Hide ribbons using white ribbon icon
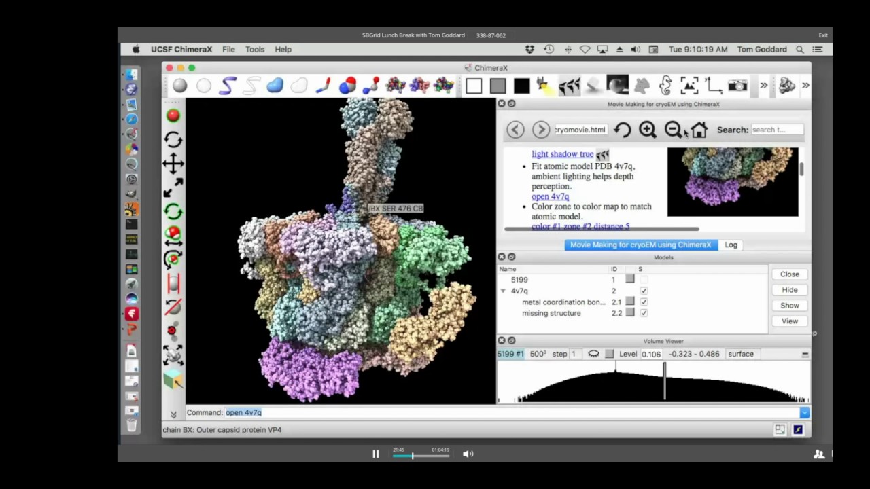Screen dimensions: 870x489 (x=251, y=86)
